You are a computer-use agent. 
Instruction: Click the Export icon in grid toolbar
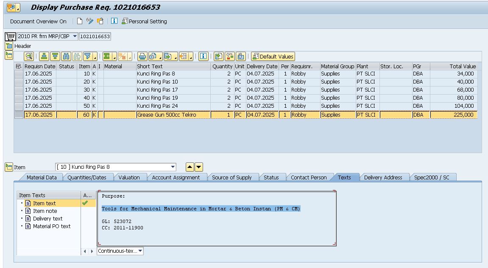pos(168,56)
